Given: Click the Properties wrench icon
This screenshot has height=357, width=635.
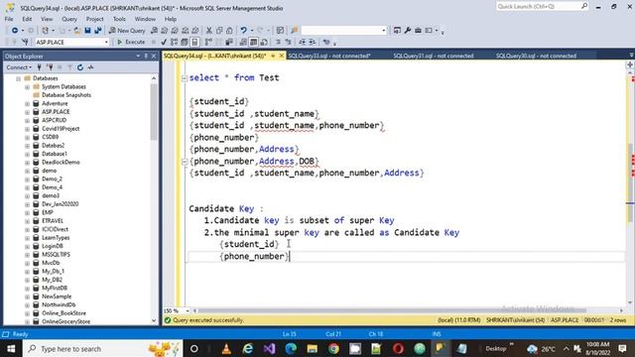Looking at the screenshot, I should pos(408,31).
